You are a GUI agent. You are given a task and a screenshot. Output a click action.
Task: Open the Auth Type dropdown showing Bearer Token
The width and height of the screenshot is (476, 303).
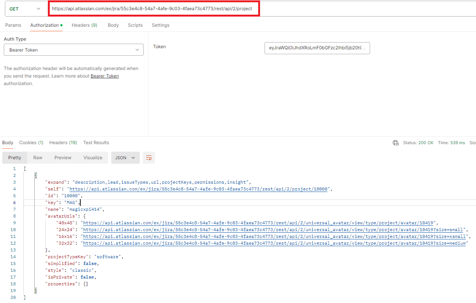tap(73, 49)
